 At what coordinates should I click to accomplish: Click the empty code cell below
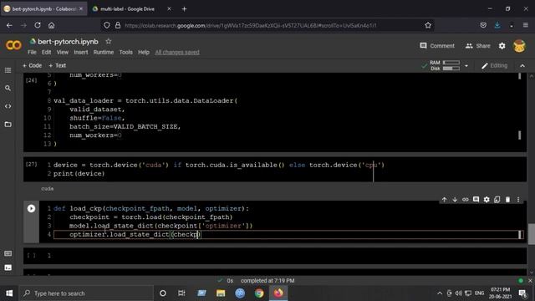[275, 256]
